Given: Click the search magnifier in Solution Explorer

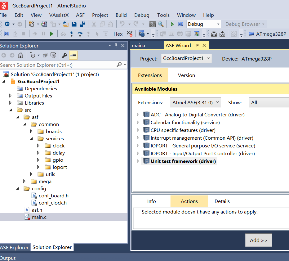Looking at the screenshot, I should point(119,65).
